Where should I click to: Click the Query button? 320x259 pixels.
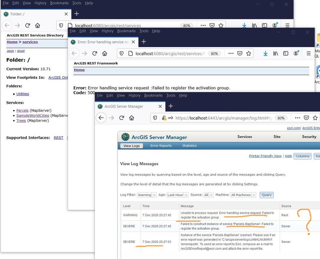(x=267, y=195)
